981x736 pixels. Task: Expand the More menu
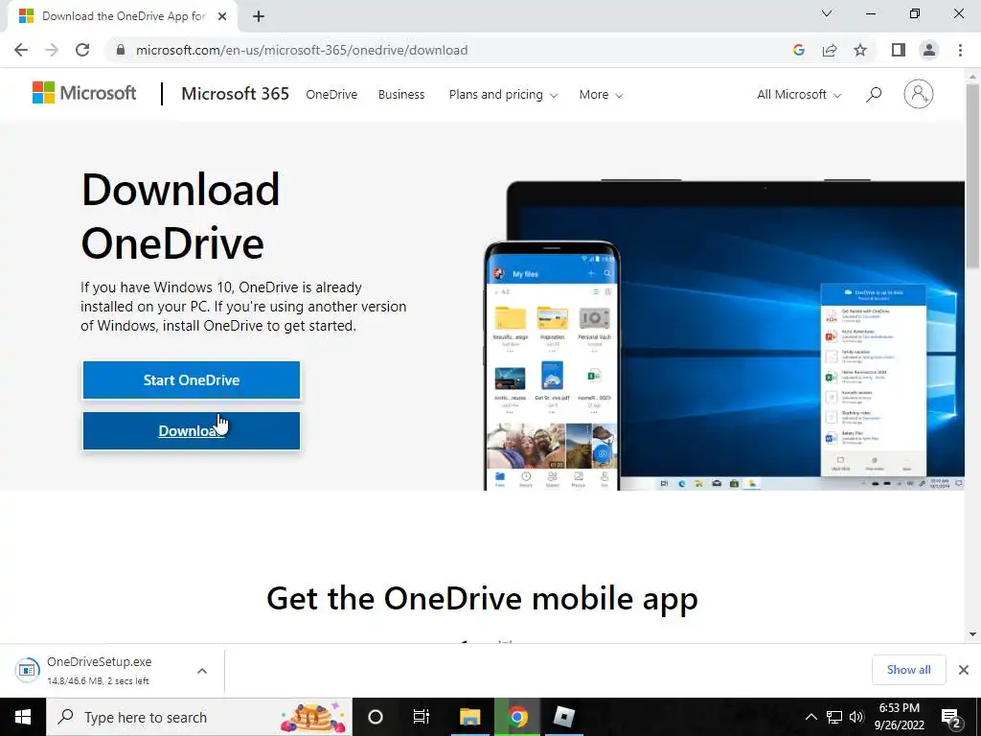[x=601, y=95]
